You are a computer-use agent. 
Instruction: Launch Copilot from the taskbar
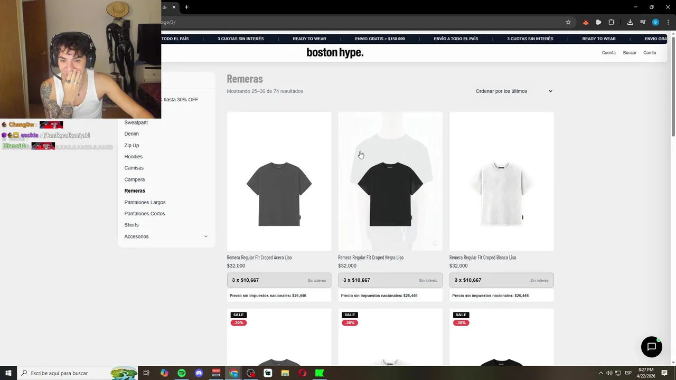point(164,373)
